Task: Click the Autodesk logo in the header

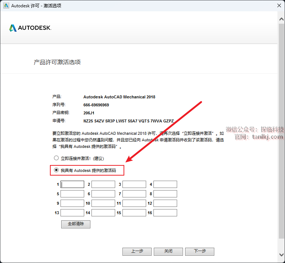Action: tap(30, 28)
